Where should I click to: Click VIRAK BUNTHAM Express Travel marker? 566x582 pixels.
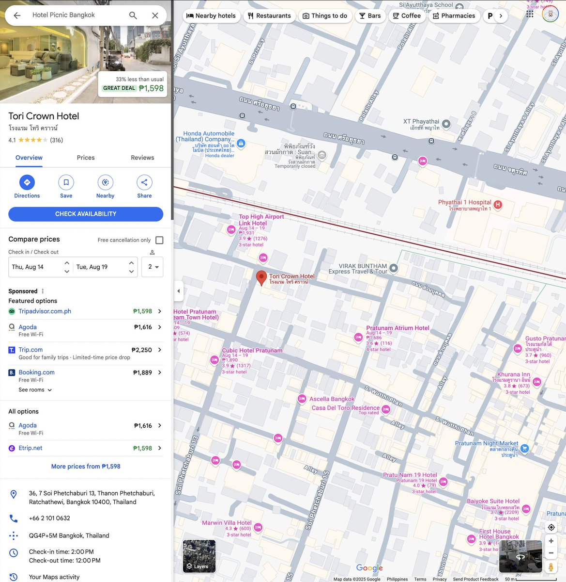[x=394, y=268]
